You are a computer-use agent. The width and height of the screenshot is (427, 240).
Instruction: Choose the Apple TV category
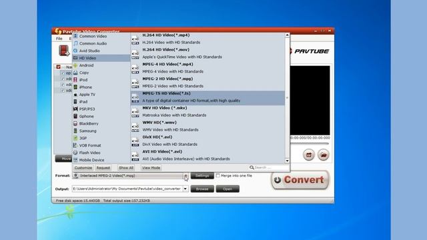click(101, 95)
